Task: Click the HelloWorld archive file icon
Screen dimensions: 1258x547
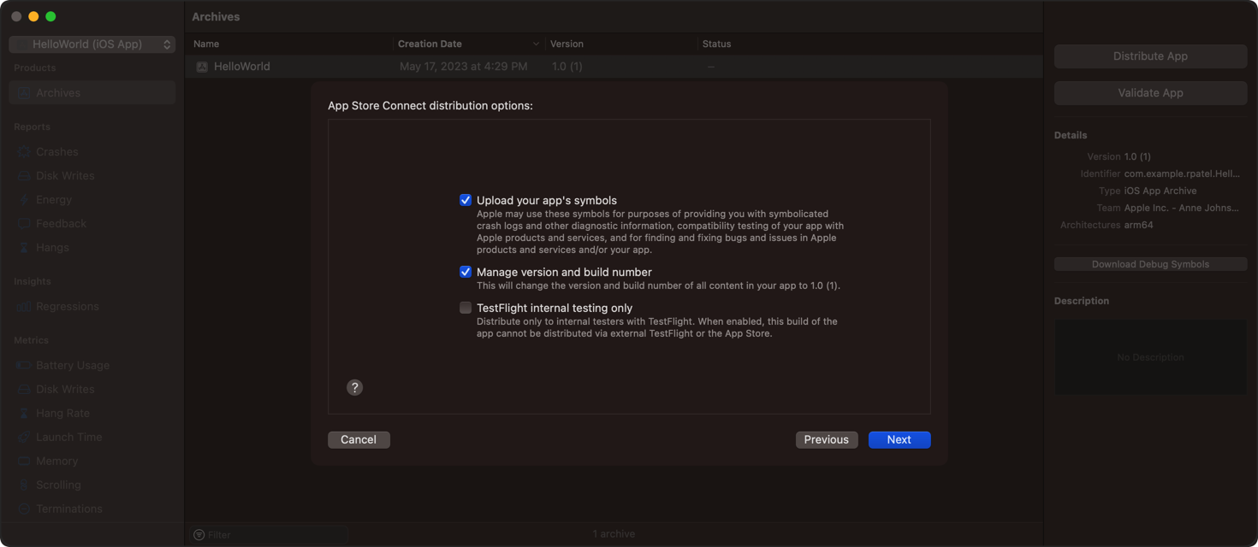Action: (x=202, y=66)
